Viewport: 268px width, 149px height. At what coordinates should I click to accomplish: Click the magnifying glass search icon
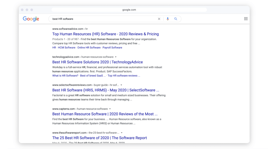pyautogui.click(x=176, y=19)
